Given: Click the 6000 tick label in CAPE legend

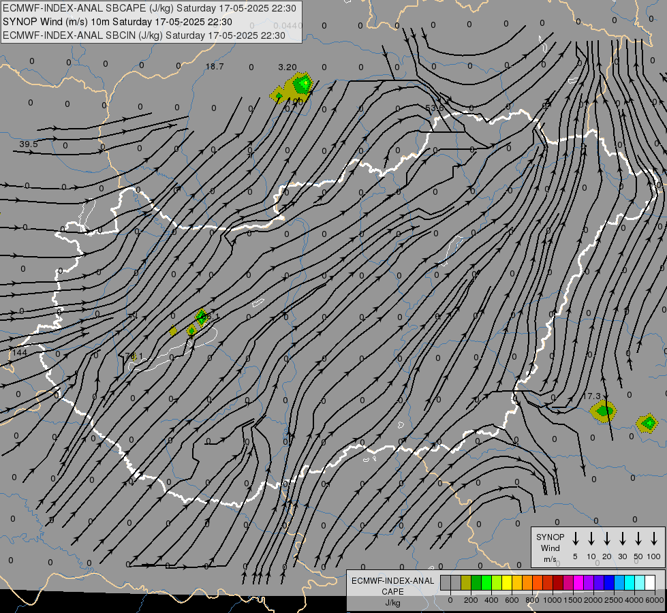Looking at the screenshot, I should click(x=655, y=600).
